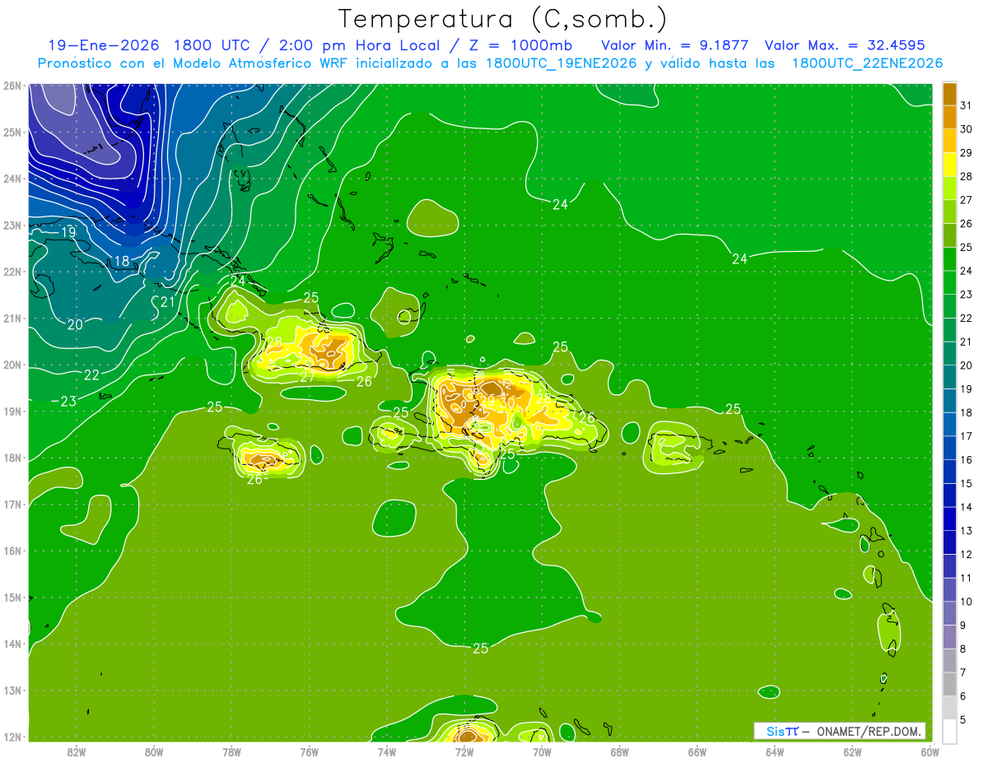Image resolution: width=988 pixels, height=763 pixels.
Task: Click the 15N latitude axis label
Action: 12,597
